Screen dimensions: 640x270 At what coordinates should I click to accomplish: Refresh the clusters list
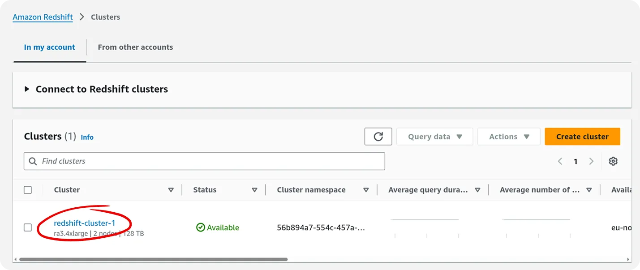click(378, 136)
